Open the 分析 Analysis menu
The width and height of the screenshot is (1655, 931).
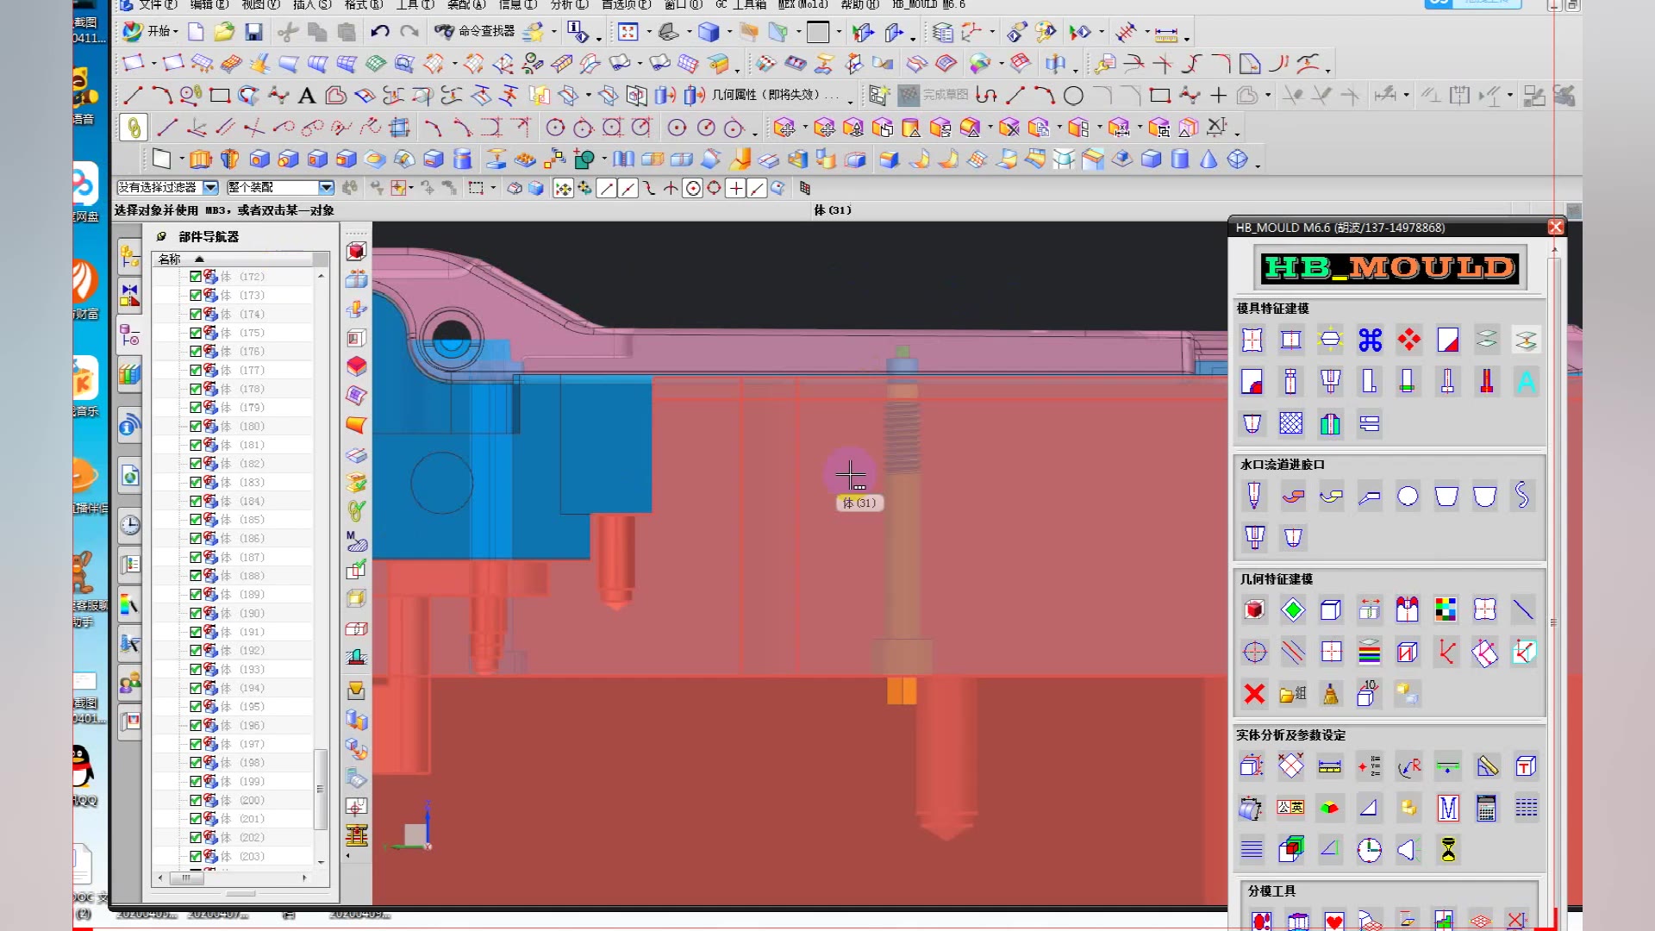coord(569,4)
